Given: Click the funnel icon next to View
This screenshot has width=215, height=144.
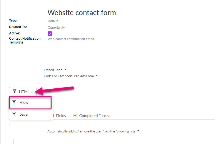Looking at the screenshot, I should click(x=14, y=102).
